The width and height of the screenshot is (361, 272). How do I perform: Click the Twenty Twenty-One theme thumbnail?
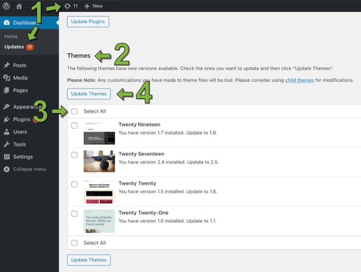[x=99, y=221]
